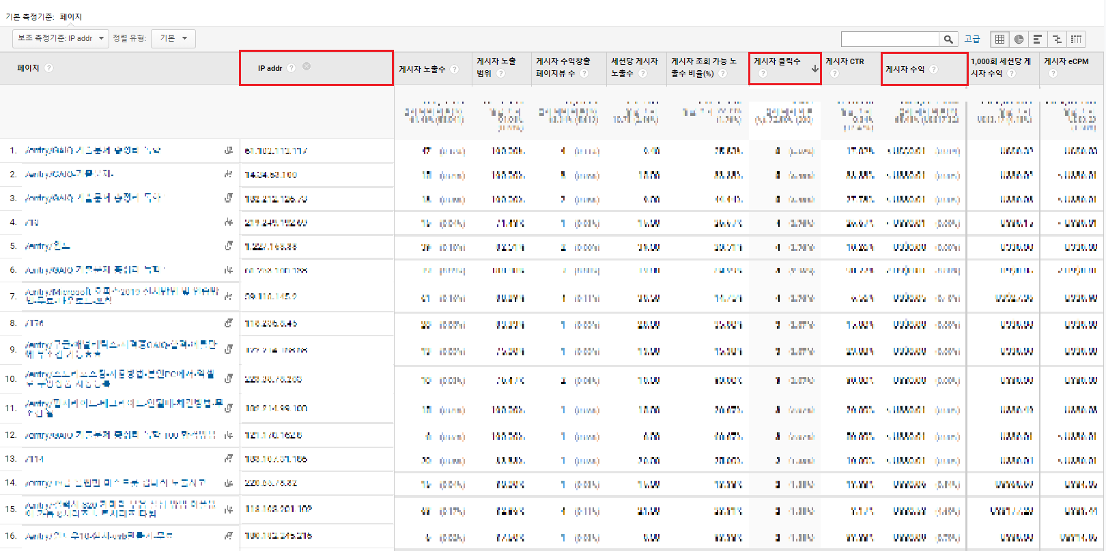Open row 10 page in new window icon

pyautogui.click(x=229, y=378)
